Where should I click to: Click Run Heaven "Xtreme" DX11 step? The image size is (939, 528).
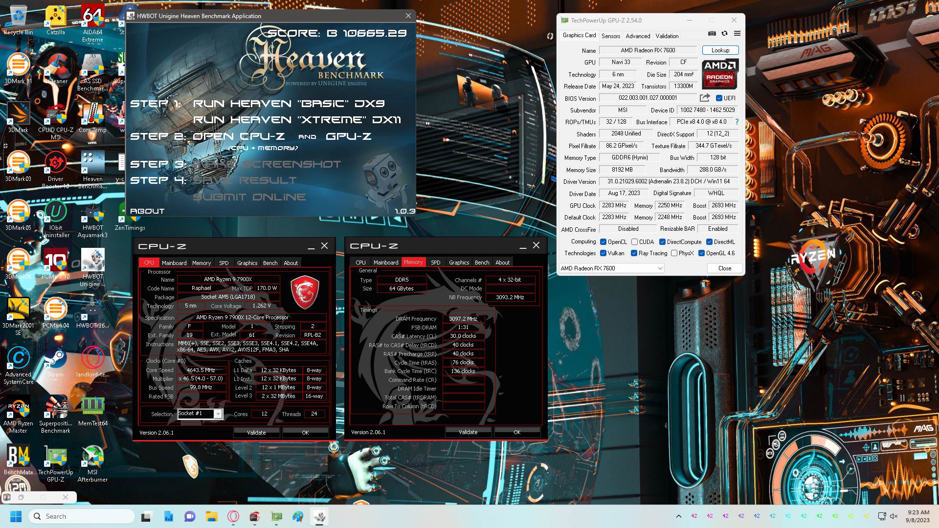coord(297,120)
